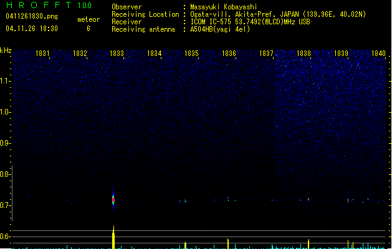Click the 1834 time marker
The height and width of the screenshot is (249, 392).
tap(155, 54)
